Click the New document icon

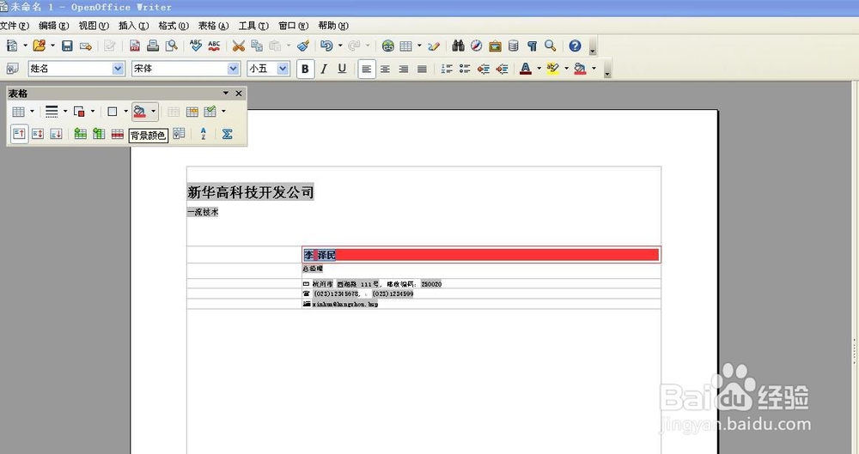tap(11, 46)
